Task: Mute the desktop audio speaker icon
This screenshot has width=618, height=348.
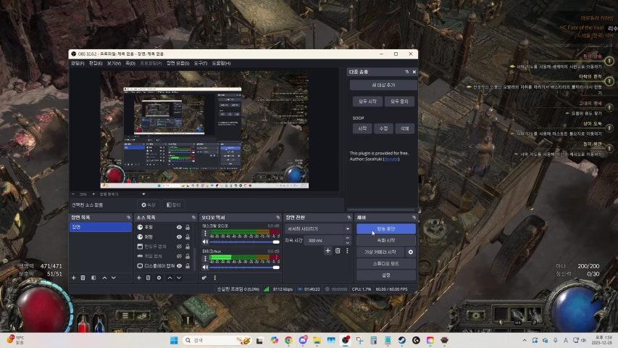Action: coord(205,241)
